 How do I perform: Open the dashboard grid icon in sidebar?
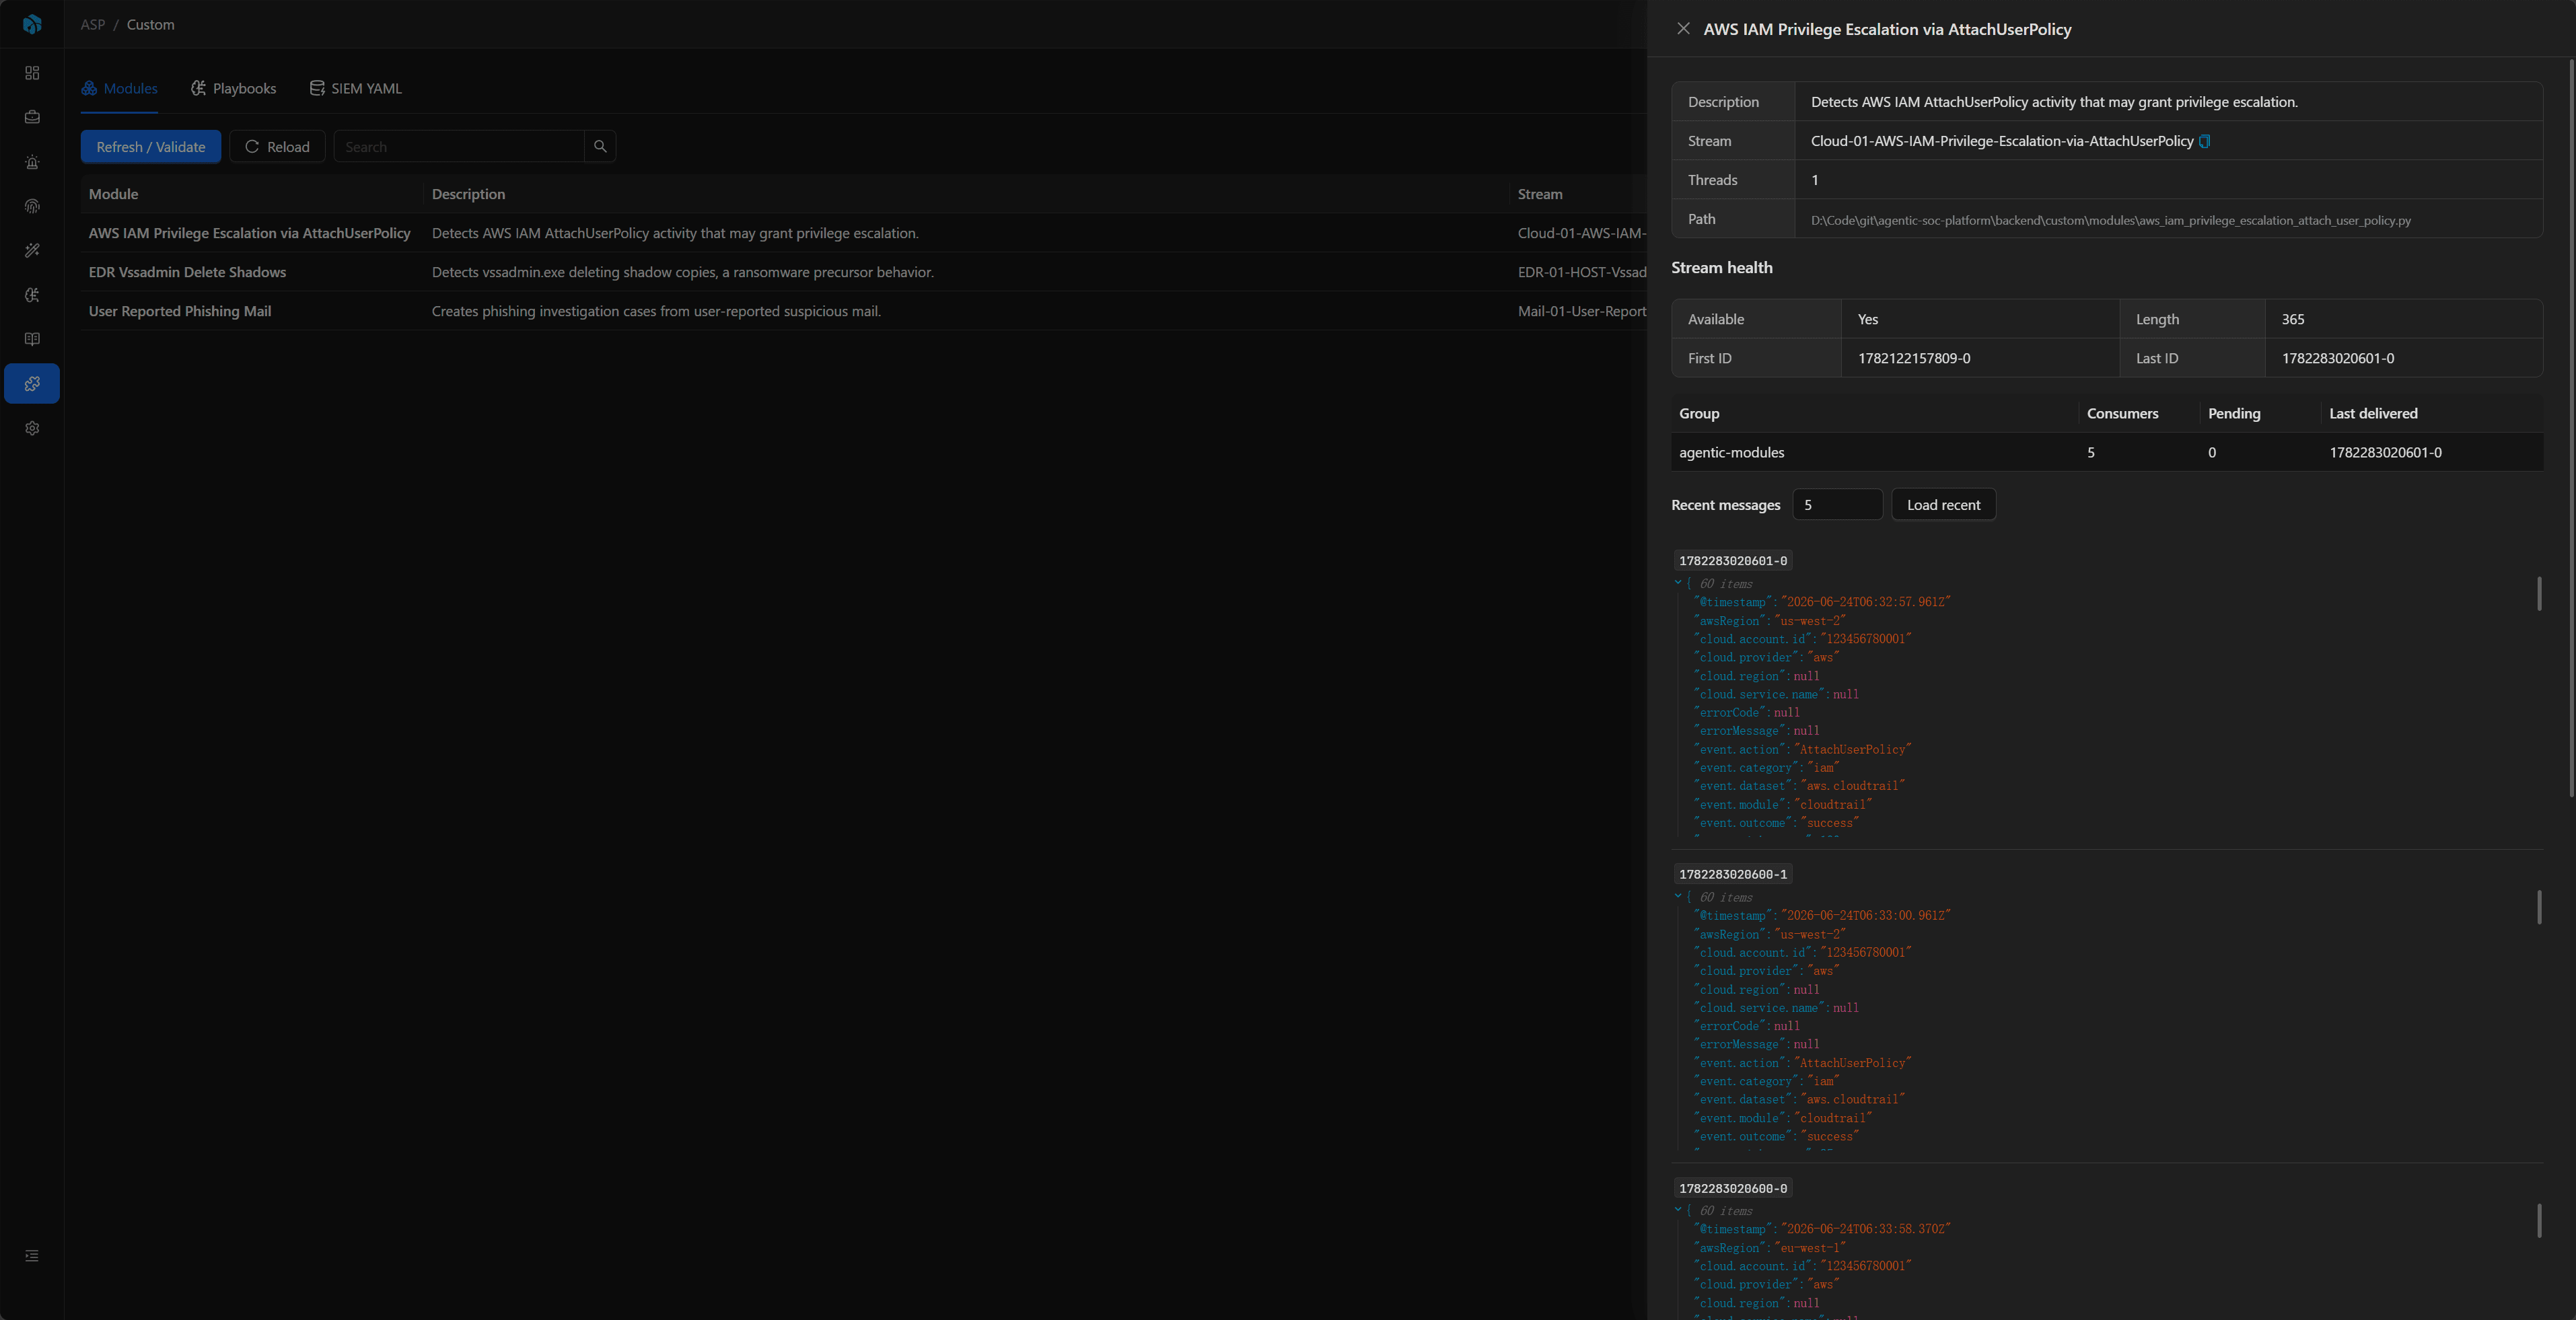coord(32,73)
